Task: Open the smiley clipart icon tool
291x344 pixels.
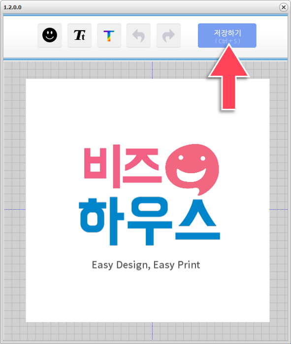Action: click(x=50, y=35)
